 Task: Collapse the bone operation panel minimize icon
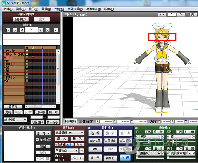point(89,128)
